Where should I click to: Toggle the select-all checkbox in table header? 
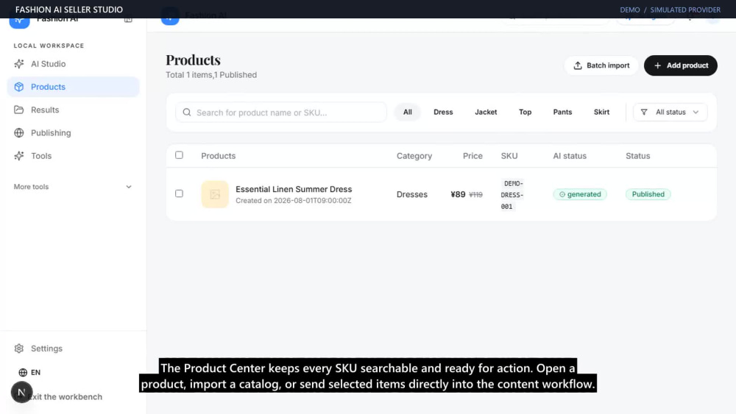(179, 155)
